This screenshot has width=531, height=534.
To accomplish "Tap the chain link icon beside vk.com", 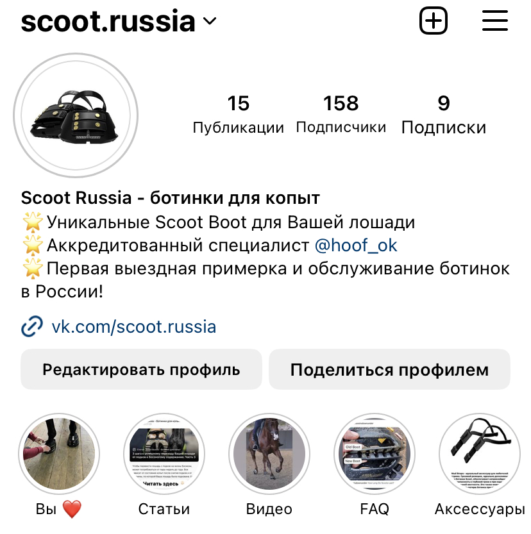I will (32, 326).
